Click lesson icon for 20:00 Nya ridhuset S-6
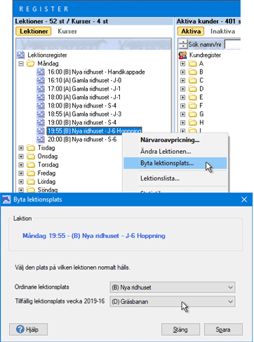Viewport: 254px width, 342px height. [x=41, y=139]
